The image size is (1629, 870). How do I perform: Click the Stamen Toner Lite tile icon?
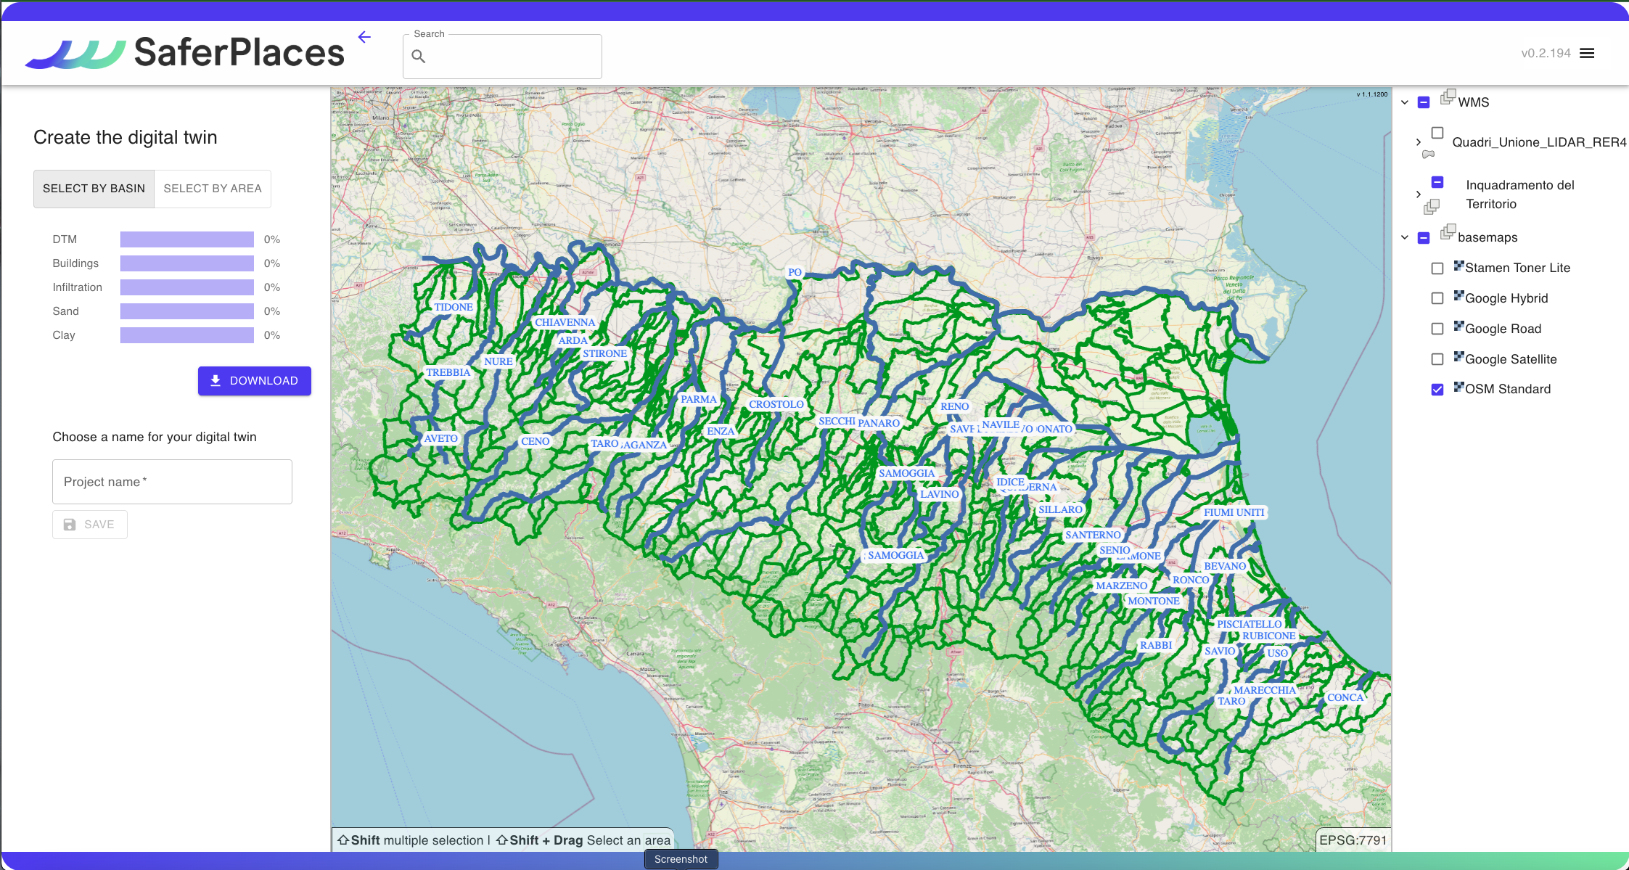(x=1458, y=266)
